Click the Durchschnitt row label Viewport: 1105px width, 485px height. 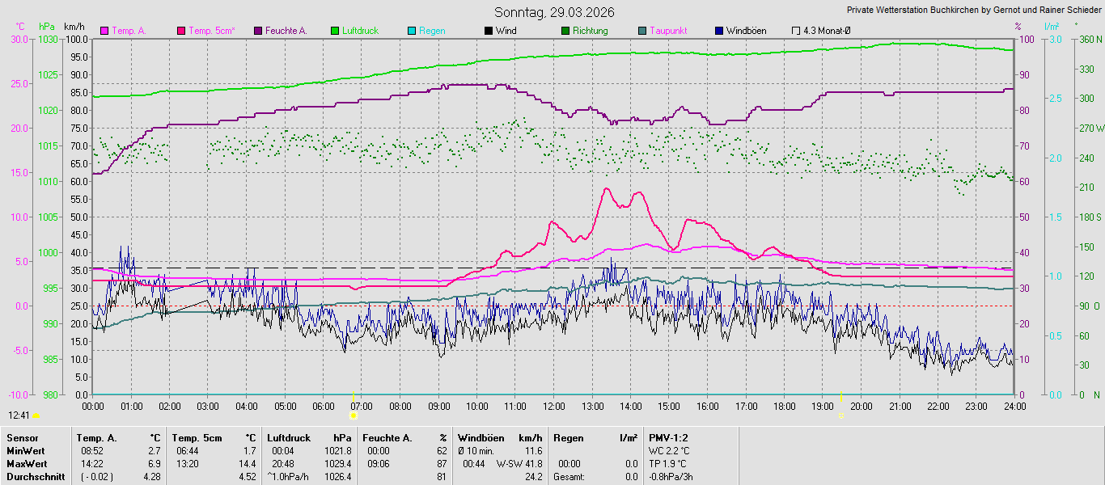point(31,477)
